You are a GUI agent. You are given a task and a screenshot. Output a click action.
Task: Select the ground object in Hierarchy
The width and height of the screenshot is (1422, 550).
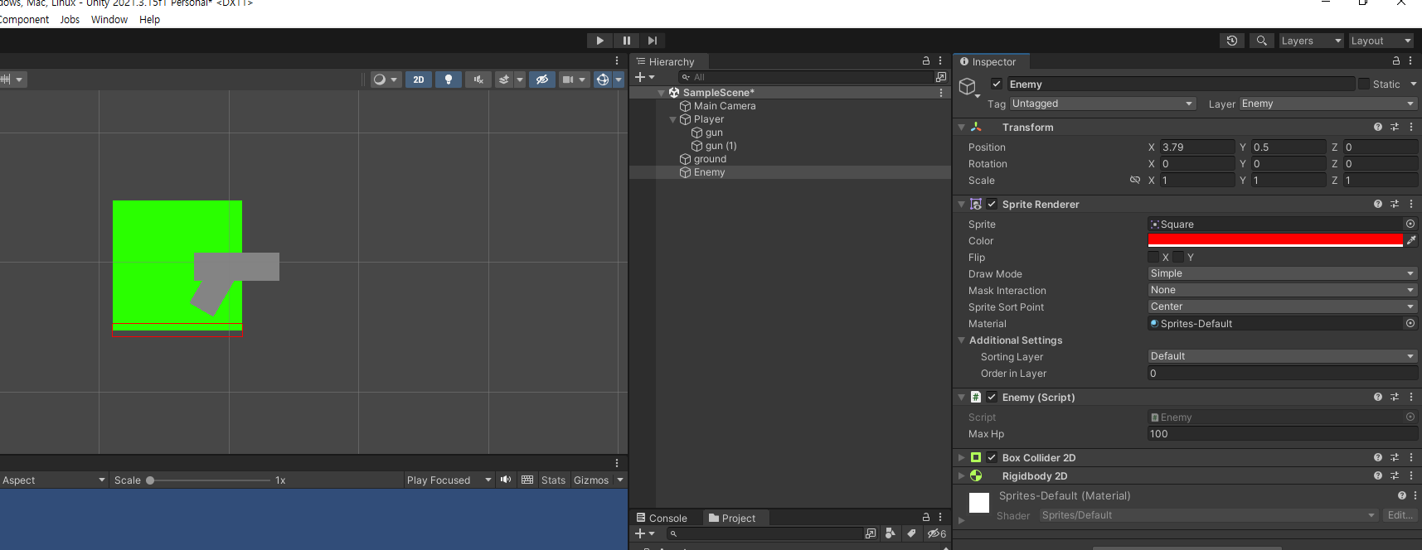click(710, 159)
